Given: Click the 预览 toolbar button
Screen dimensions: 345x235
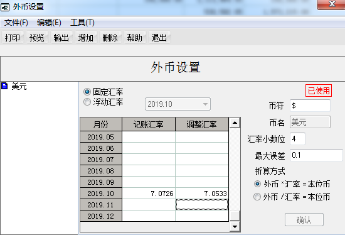Looking at the screenshot, I should [x=37, y=38].
